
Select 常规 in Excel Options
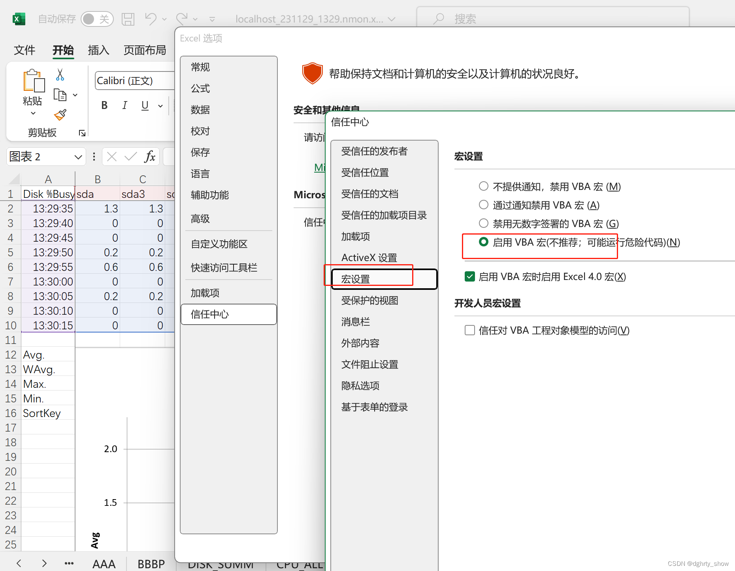pos(229,67)
